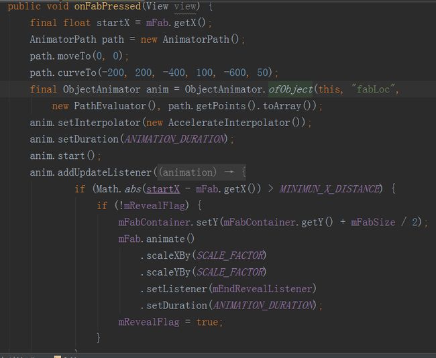Click the float keyword

76,23
